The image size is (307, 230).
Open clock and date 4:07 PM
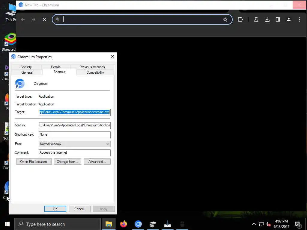[x=281, y=224]
